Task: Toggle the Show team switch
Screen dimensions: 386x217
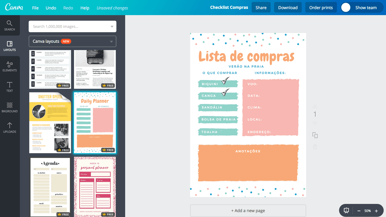Action: 346,8
